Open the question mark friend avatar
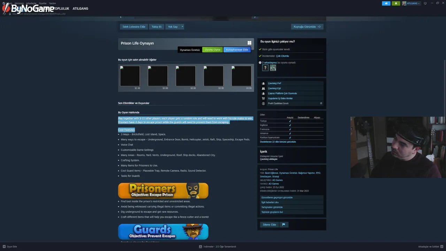Viewport: 446px width, 251px height. pyautogui.click(x=265, y=68)
